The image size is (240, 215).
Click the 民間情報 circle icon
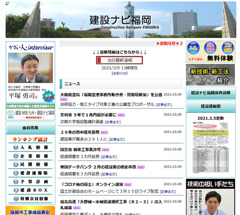(x=210, y=48)
